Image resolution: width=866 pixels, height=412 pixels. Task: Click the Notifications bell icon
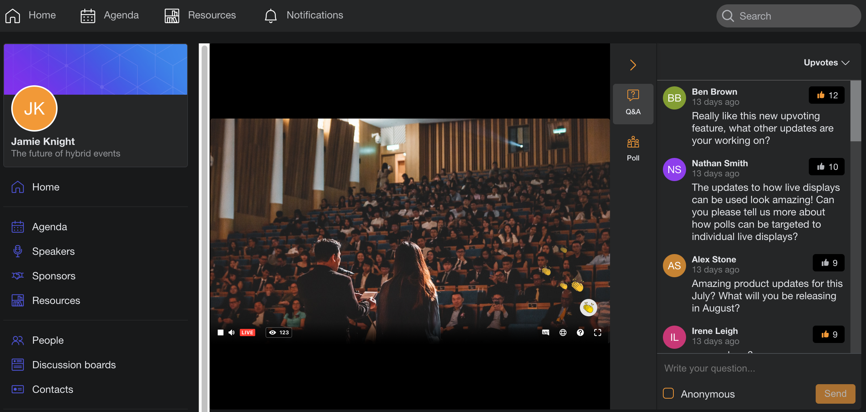click(270, 15)
